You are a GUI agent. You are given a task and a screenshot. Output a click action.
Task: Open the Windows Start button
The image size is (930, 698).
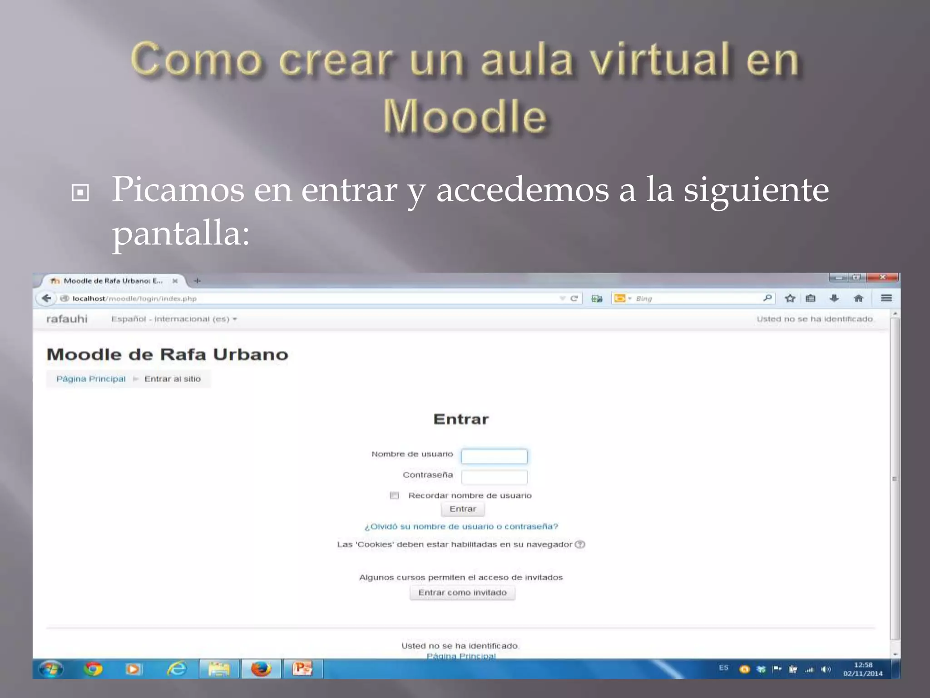coord(51,669)
